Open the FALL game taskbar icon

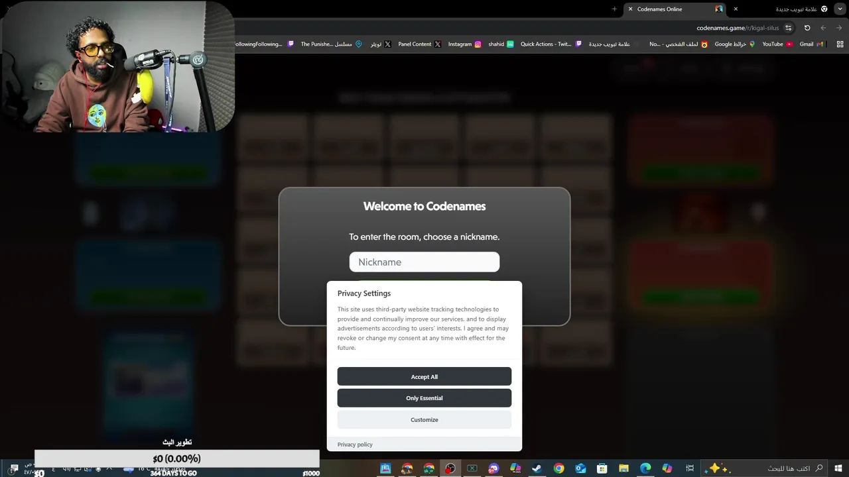pyautogui.click(x=385, y=468)
